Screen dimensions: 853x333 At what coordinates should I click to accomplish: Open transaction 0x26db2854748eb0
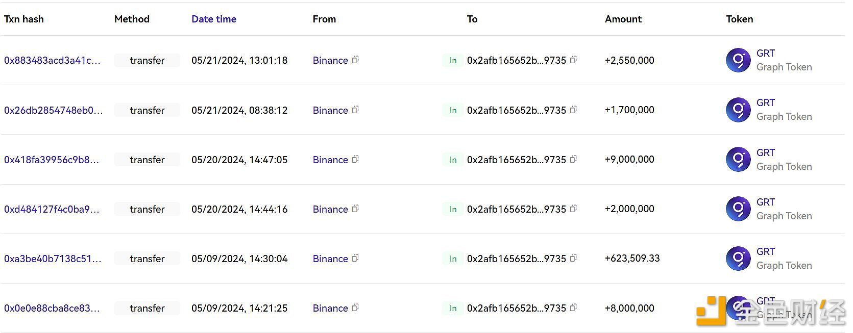coord(53,110)
